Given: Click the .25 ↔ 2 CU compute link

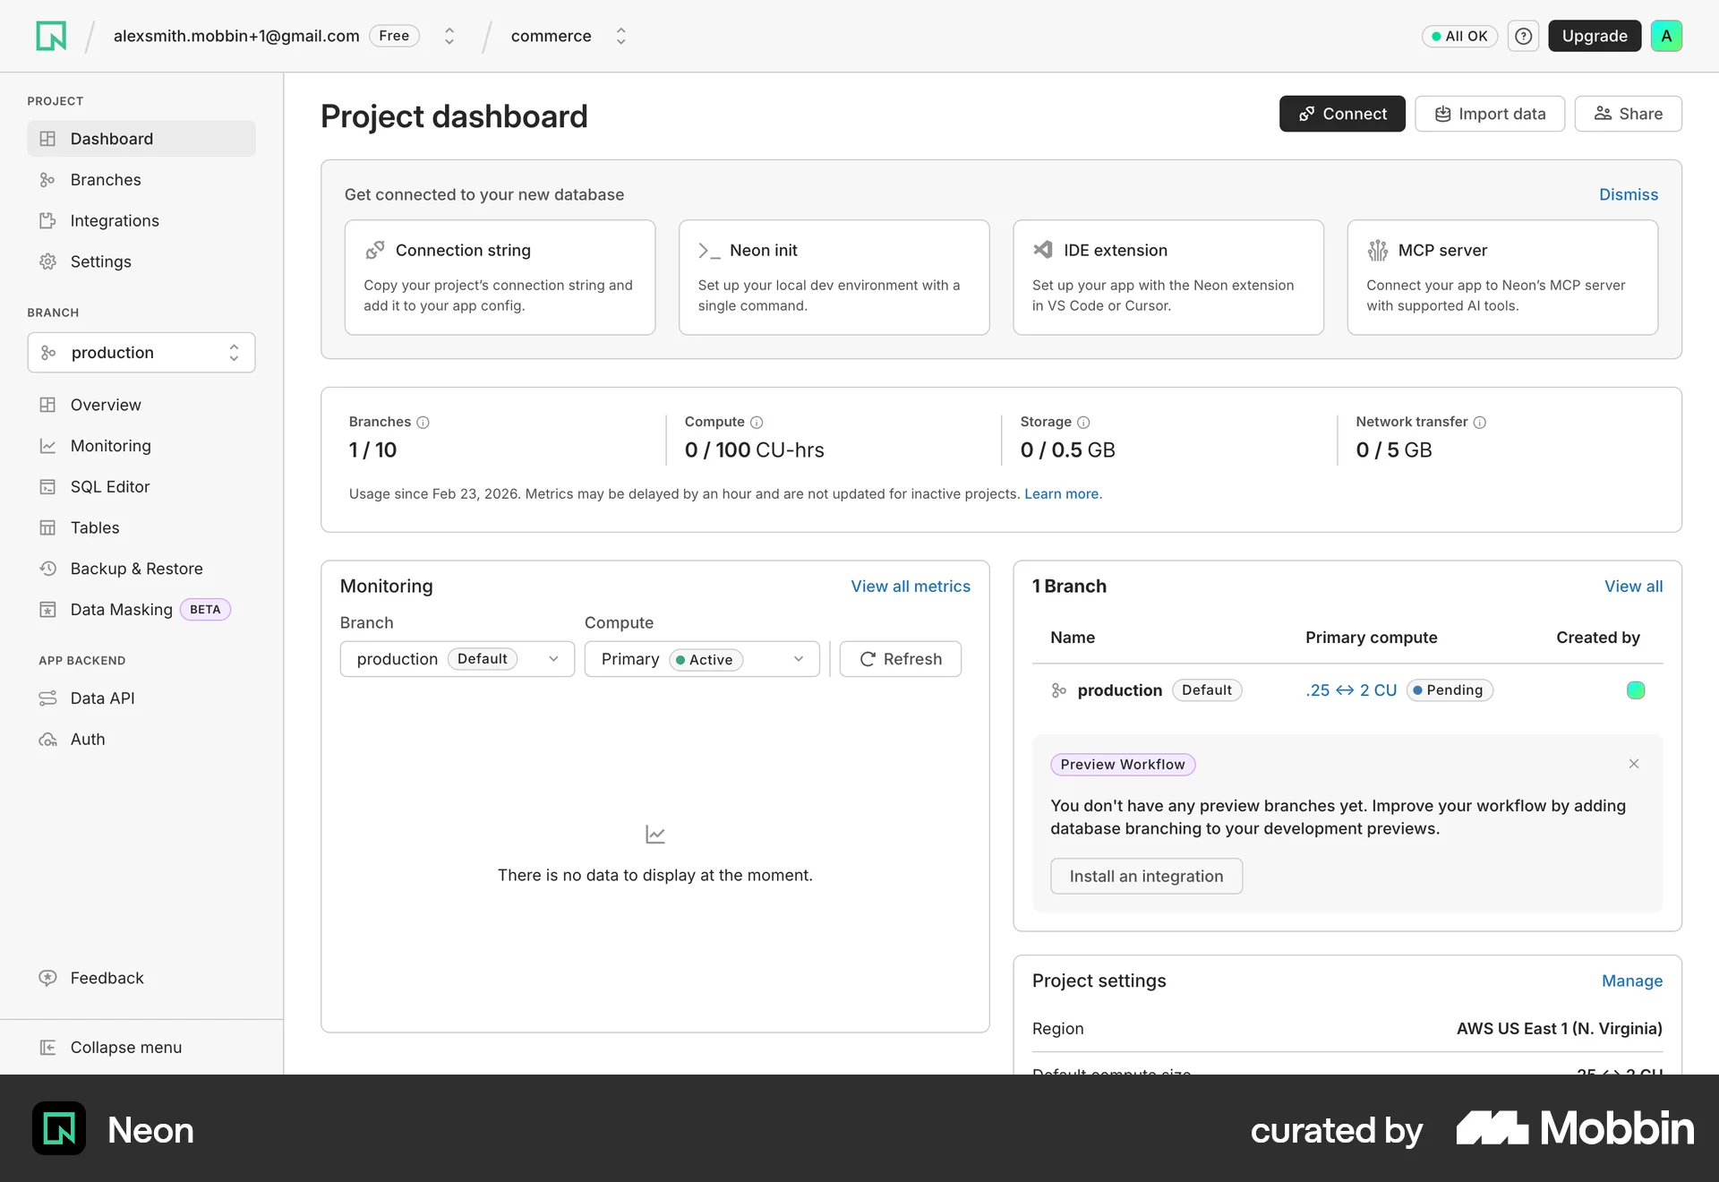Looking at the screenshot, I should point(1351,690).
